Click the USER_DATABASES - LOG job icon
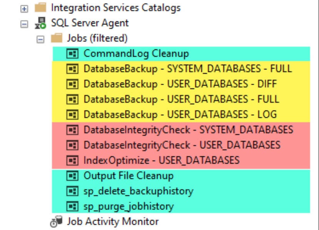 pyautogui.click(x=72, y=115)
